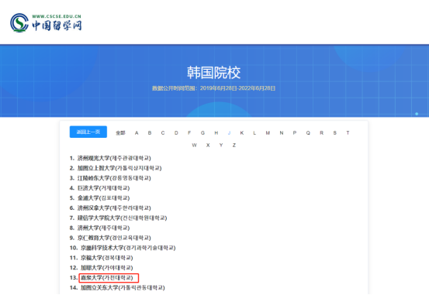This screenshot has height=295, width=429.
Task: Filter schools by letter K
Action: pyautogui.click(x=242, y=133)
